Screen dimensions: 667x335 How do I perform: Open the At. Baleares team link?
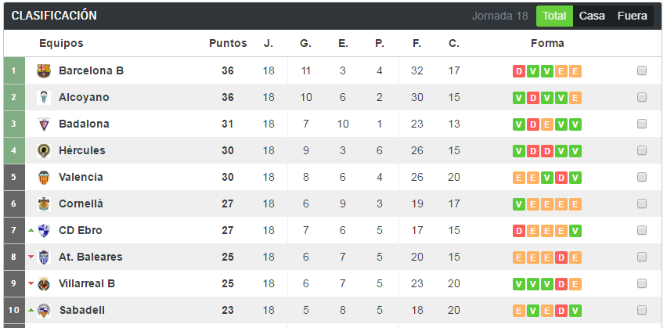(90, 258)
